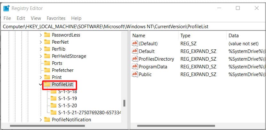Click the S-1-5-20 folder icon
The image size is (266, 130).
54,106
